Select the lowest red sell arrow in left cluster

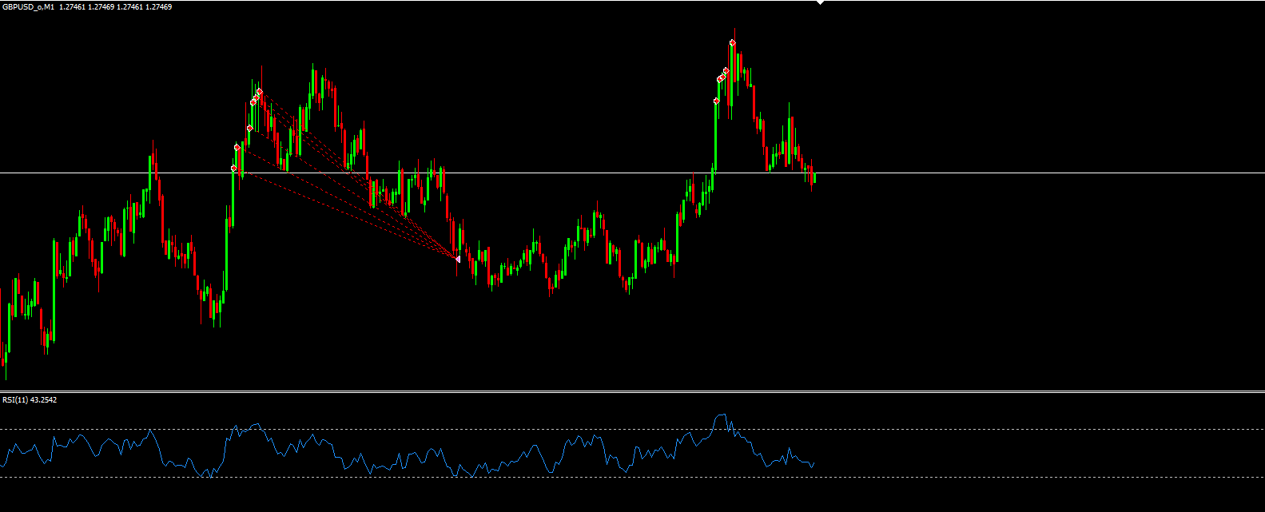point(233,169)
